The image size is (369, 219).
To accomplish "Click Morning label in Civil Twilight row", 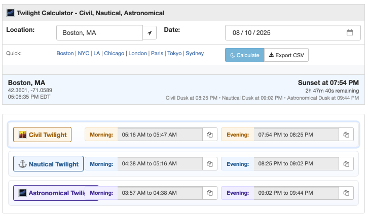I will point(101,135).
